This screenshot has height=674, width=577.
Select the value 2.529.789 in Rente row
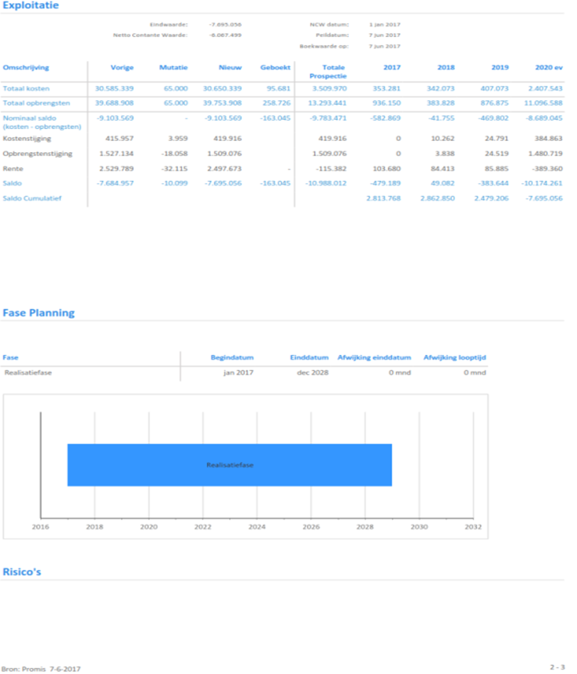117,168
